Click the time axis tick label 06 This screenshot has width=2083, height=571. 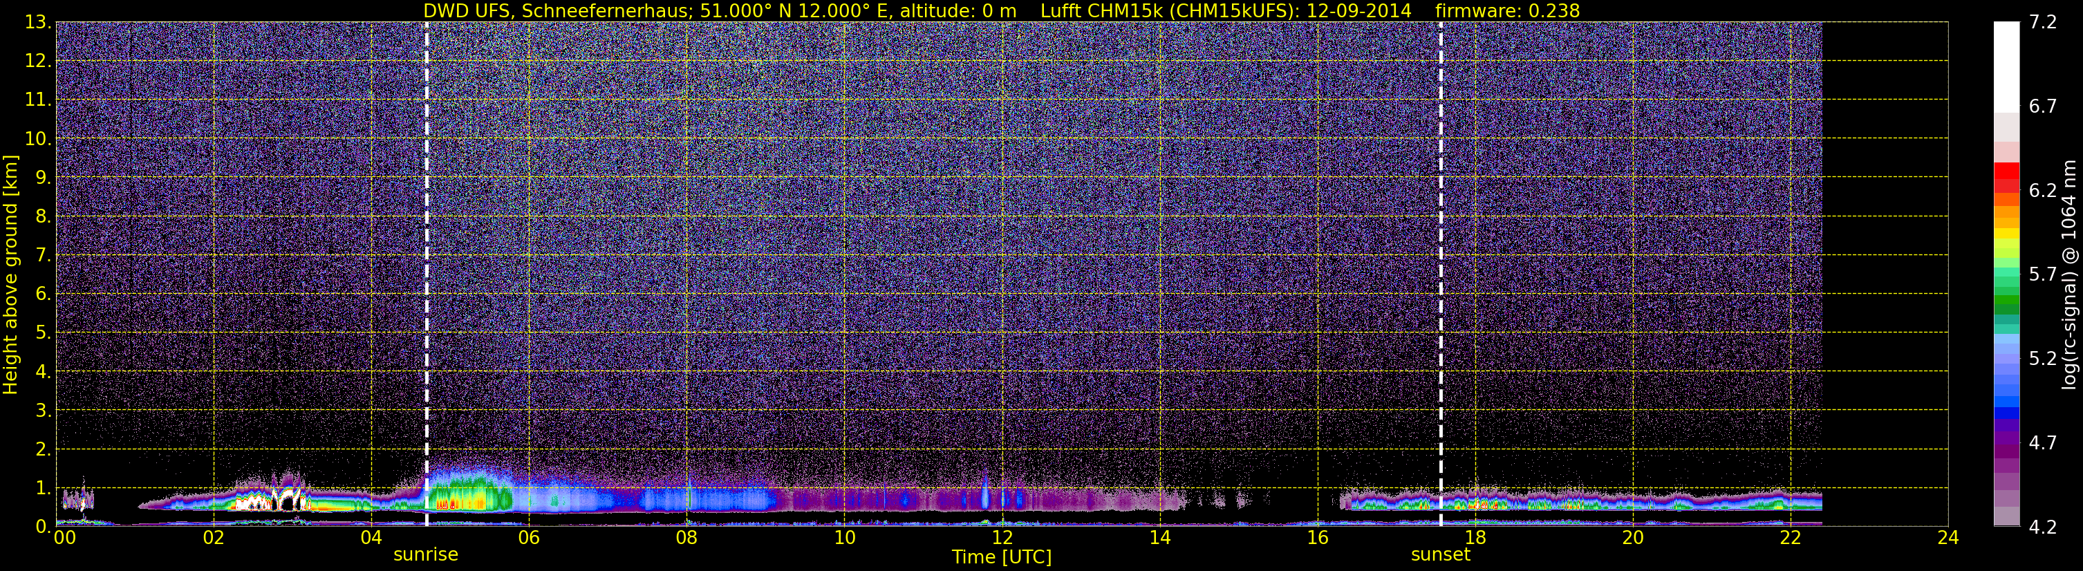click(x=529, y=539)
